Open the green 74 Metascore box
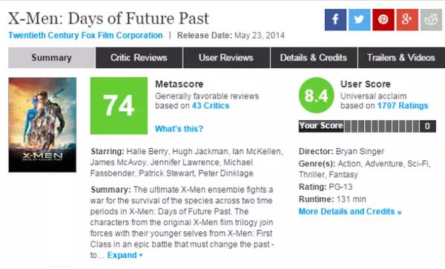This screenshot has width=445, height=269. coord(119,105)
